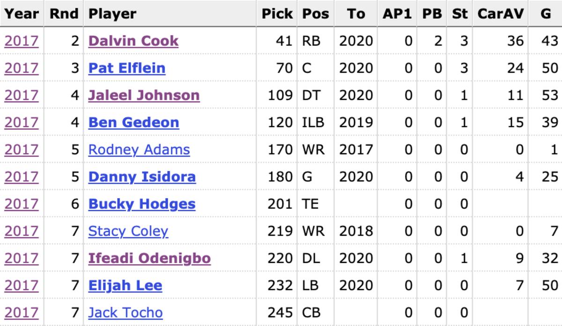Viewport: 562px width, 326px height.
Task: Open Jack Tocho's player page
Action: click(x=126, y=312)
